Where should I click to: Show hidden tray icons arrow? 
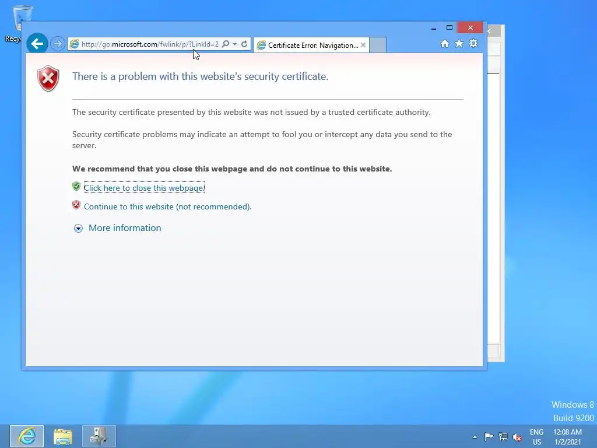coord(475,437)
